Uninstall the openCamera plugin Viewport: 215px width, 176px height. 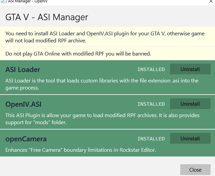tap(190, 139)
